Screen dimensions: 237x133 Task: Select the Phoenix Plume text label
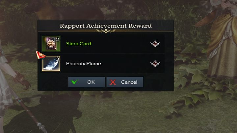(x=83, y=63)
